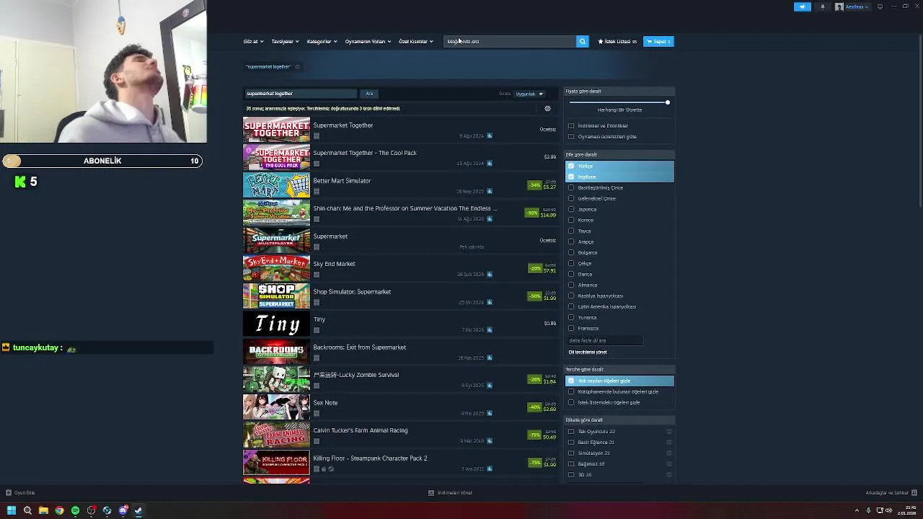Screen dimensions: 923x519
Task: Expand the Tavsiyeler menu
Action: click(x=285, y=42)
